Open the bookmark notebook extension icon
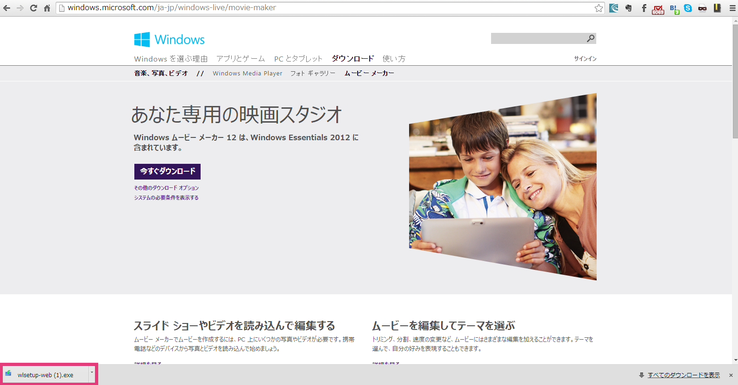Screen dimensions: 738x385 click(x=717, y=8)
